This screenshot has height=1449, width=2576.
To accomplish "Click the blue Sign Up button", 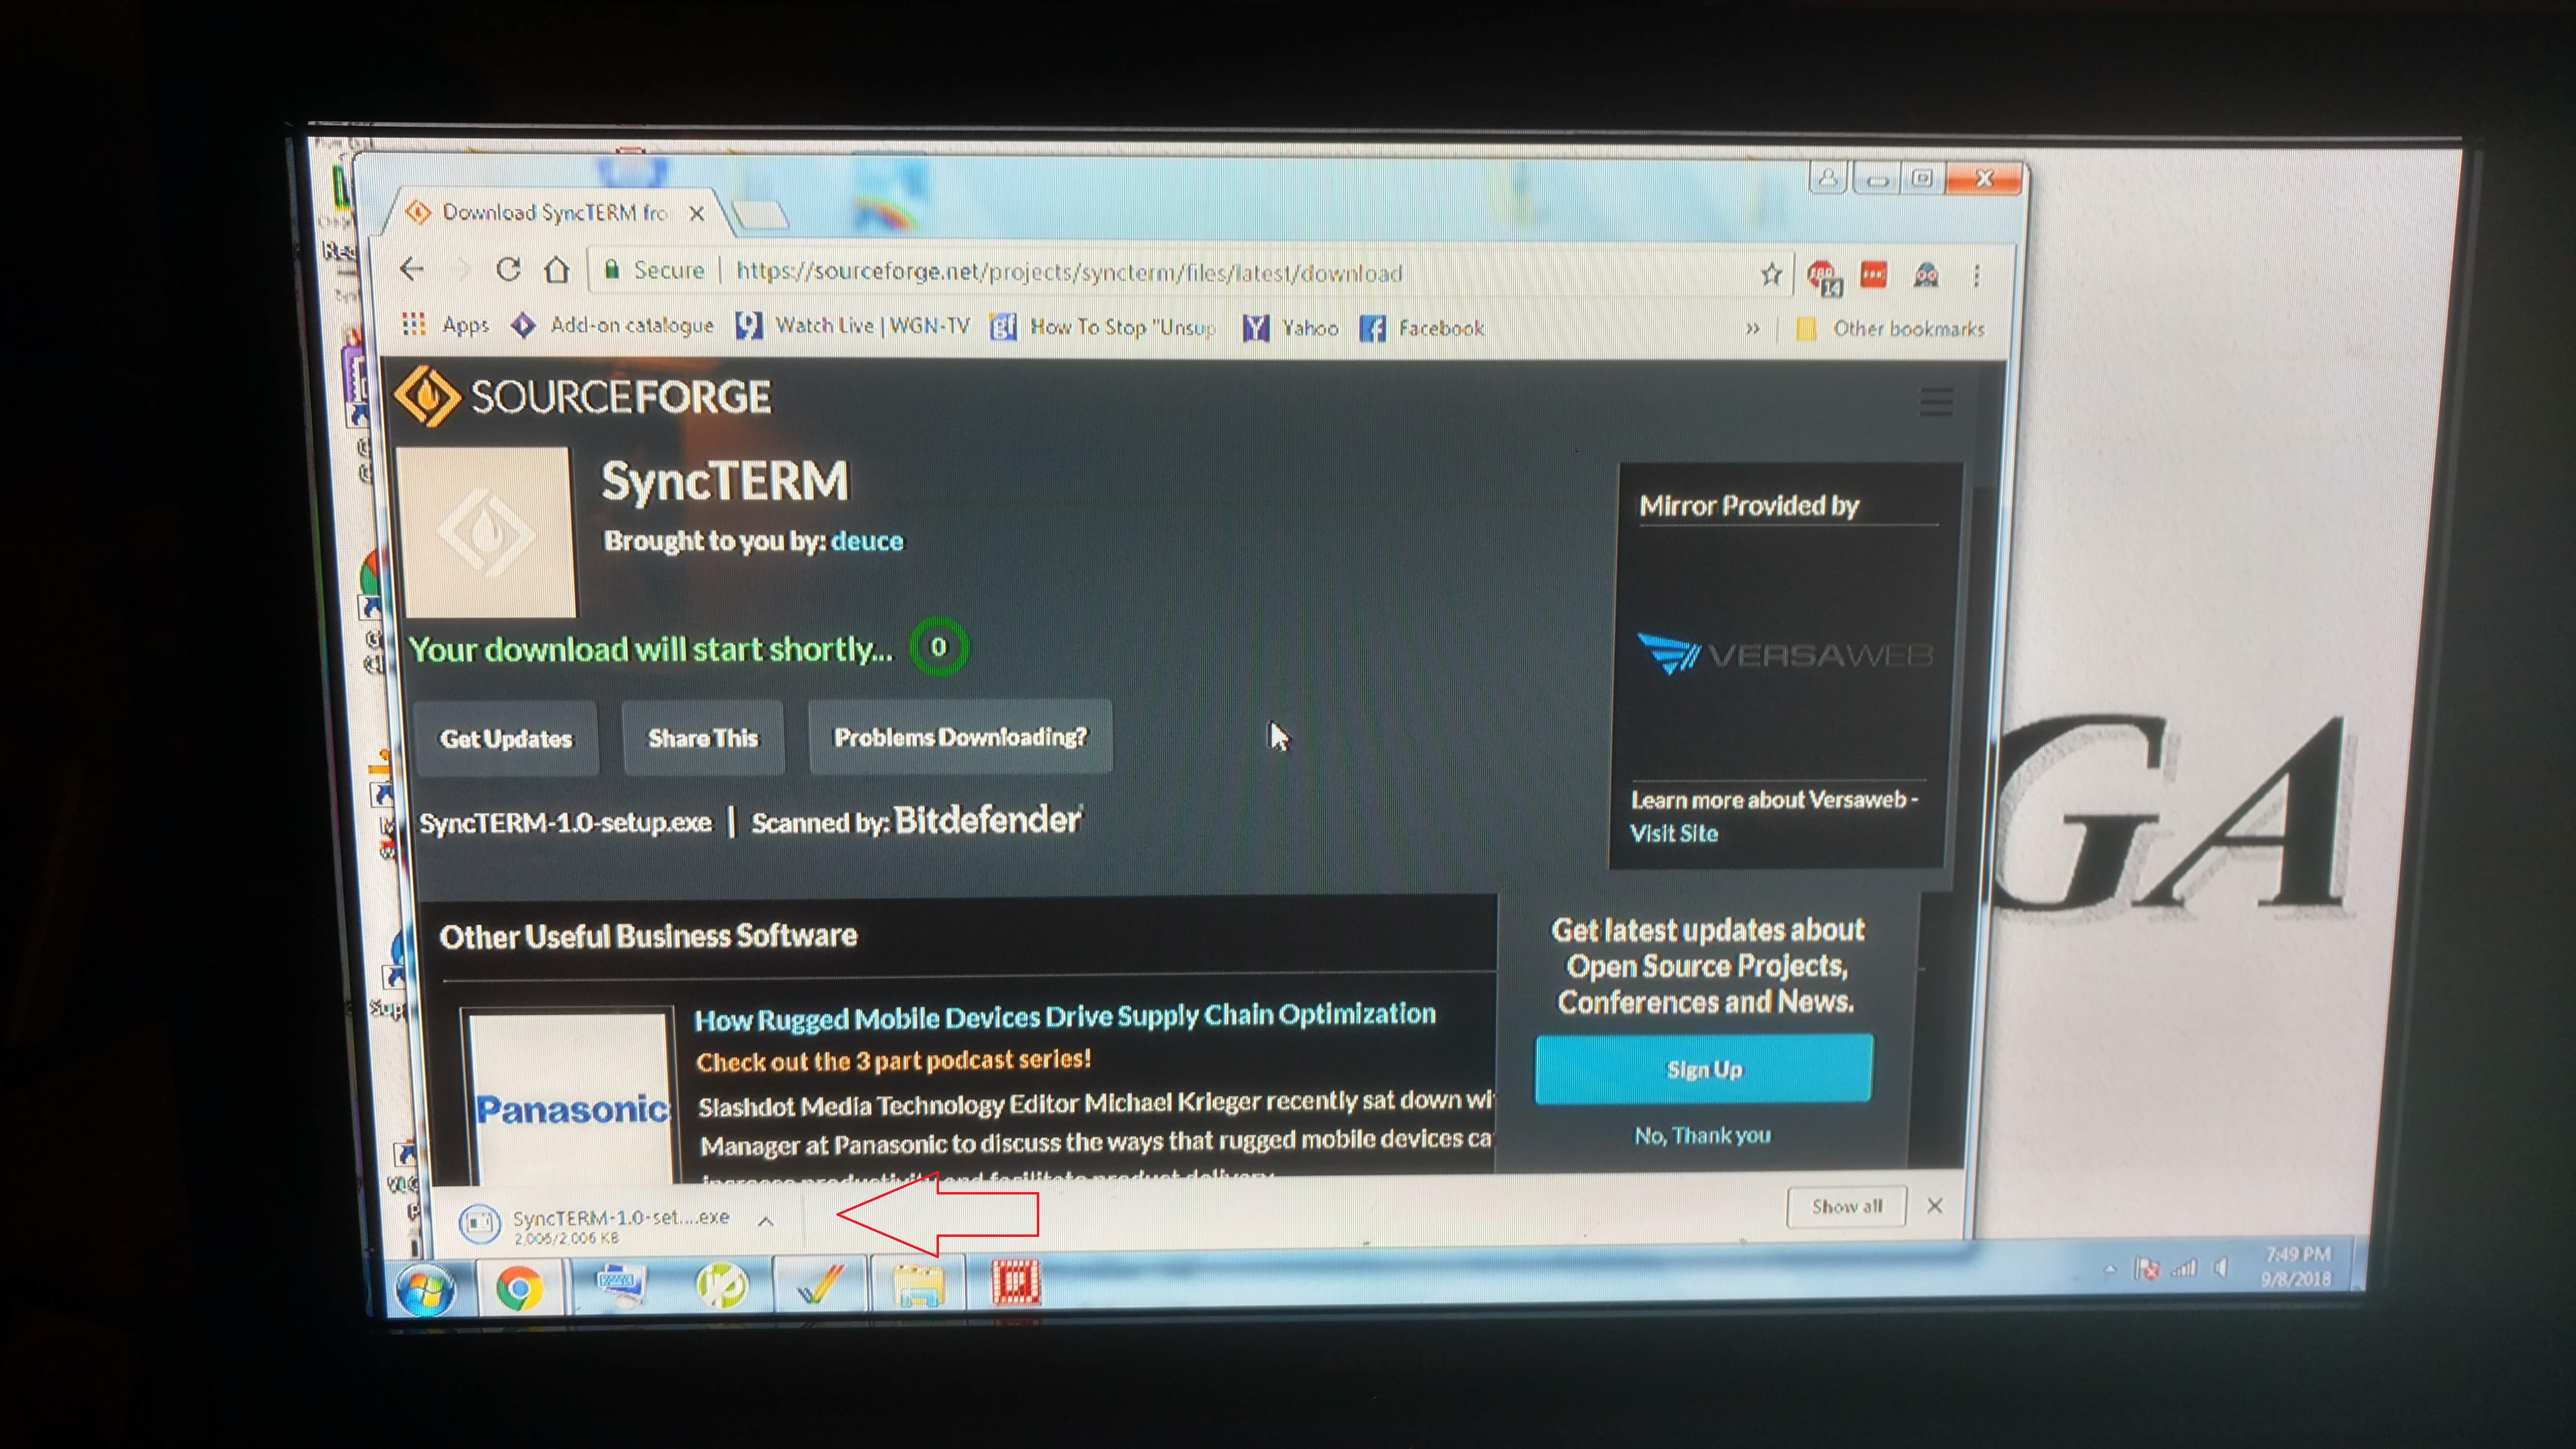I will click(x=1703, y=1069).
